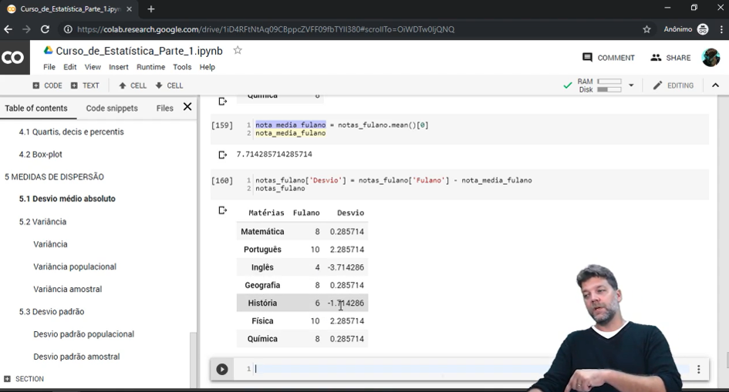Go to Variância amostral entry
The image size is (729, 392).
[x=67, y=289]
